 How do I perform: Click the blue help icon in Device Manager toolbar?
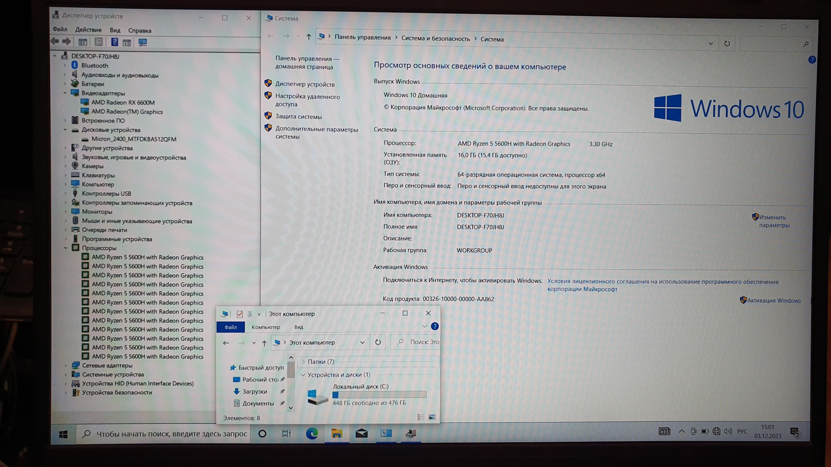tap(114, 42)
